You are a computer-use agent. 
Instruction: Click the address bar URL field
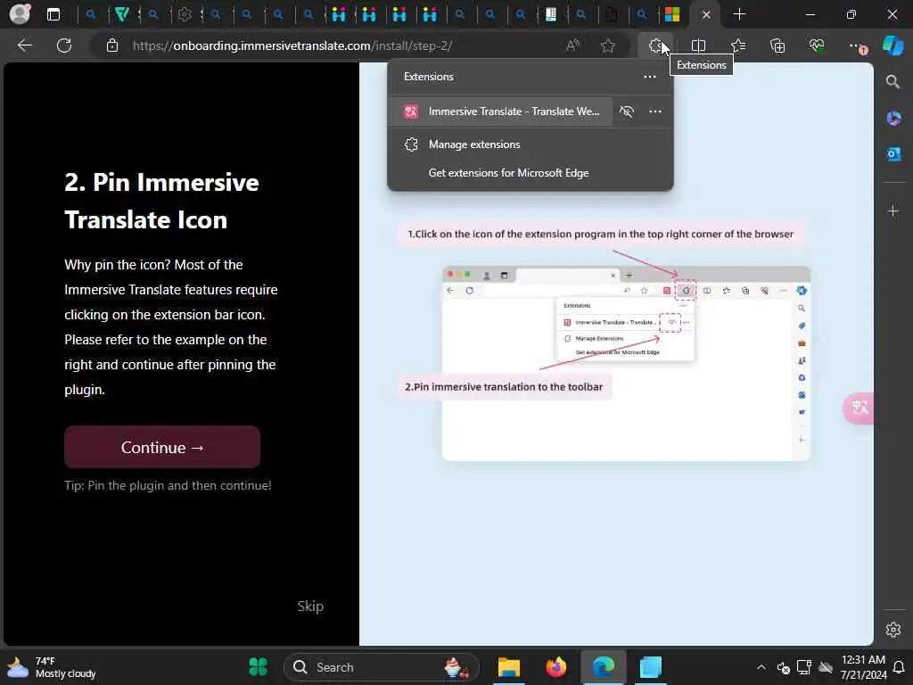click(x=292, y=45)
